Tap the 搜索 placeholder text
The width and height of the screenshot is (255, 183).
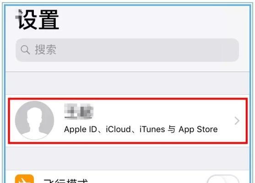(x=45, y=49)
